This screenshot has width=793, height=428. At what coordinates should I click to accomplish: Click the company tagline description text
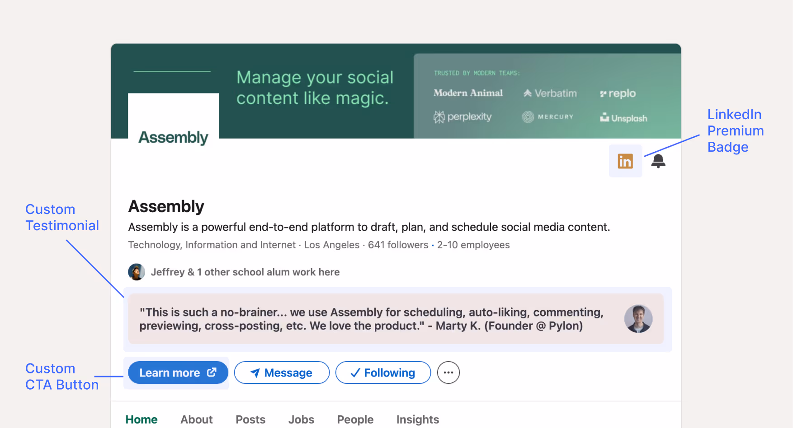[369, 227]
